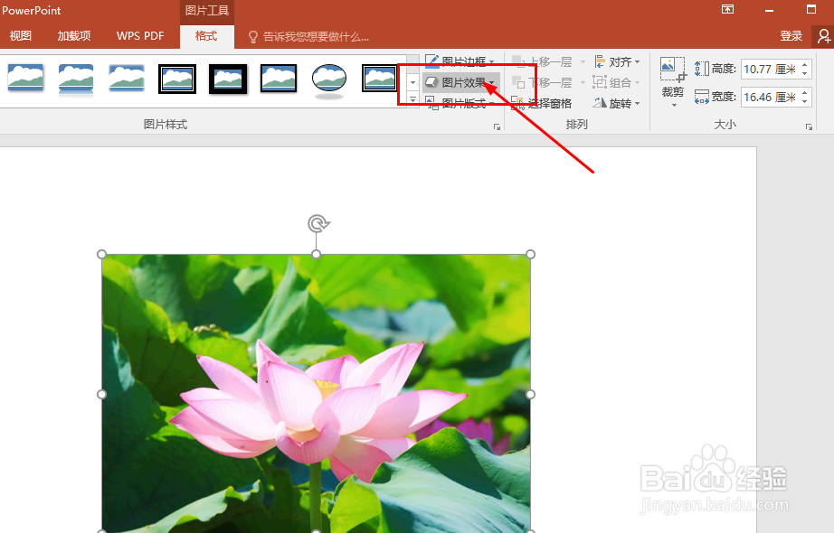The image size is (834, 533).
Task: Open the 图片版式 dropdown
Action: pos(460,103)
